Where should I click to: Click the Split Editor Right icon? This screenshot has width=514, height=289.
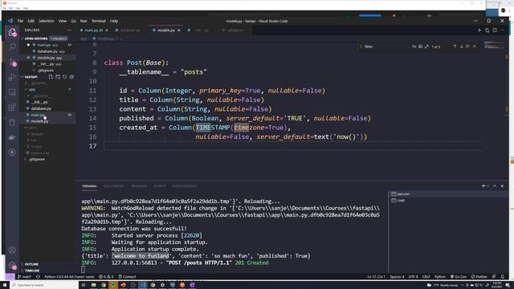click(495, 31)
